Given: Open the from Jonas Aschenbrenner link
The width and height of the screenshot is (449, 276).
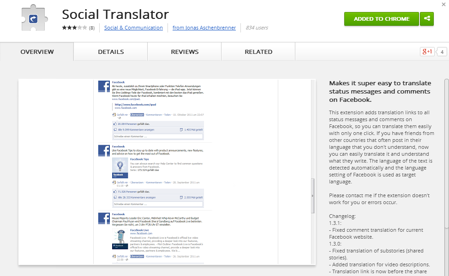Looking at the screenshot, I should pyautogui.click(x=204, y=28).
